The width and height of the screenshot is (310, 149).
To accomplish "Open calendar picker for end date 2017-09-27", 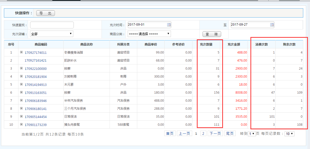I will click(272, 25).
